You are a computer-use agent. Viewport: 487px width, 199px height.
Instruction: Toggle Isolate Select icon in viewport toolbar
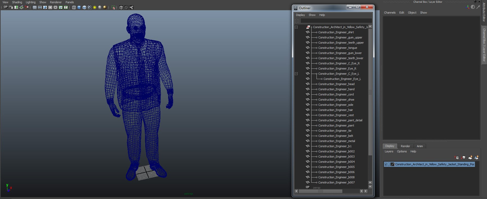click(113, 7)
